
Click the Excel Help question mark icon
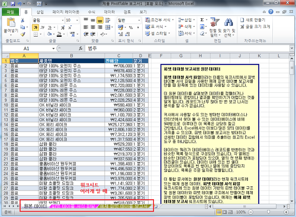click(271, 12)
